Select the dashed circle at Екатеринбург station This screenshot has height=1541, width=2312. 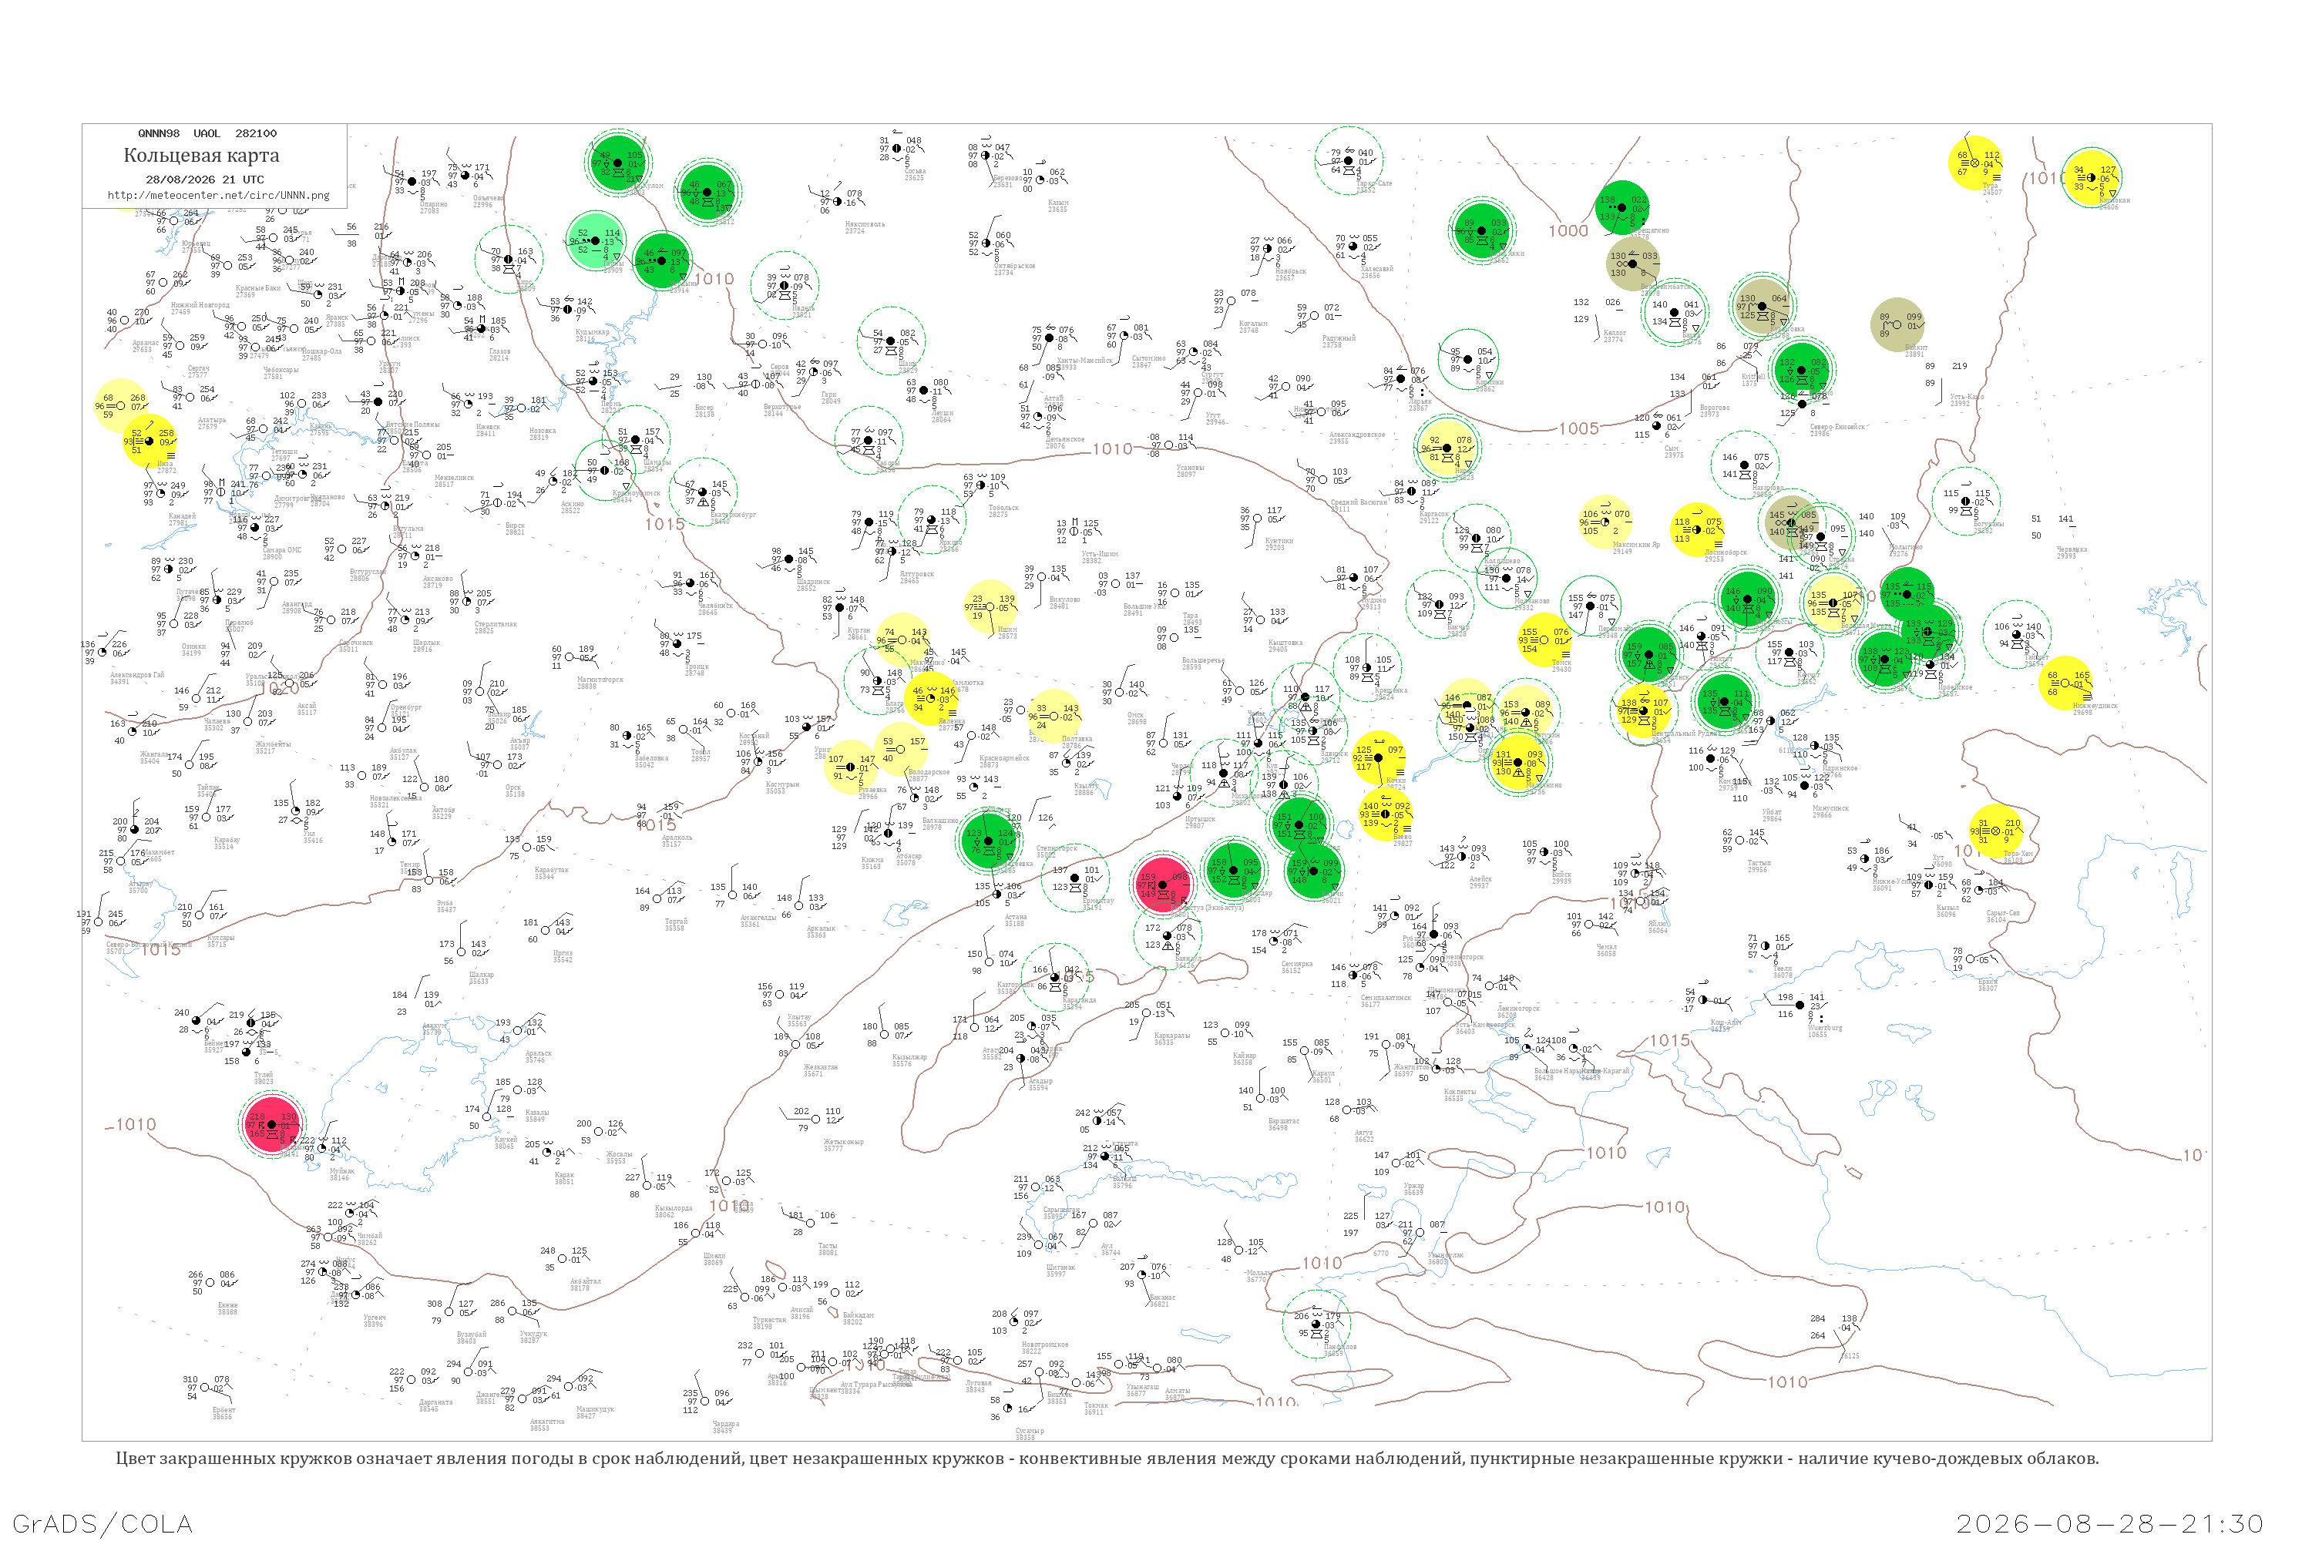tap(703, 492)
